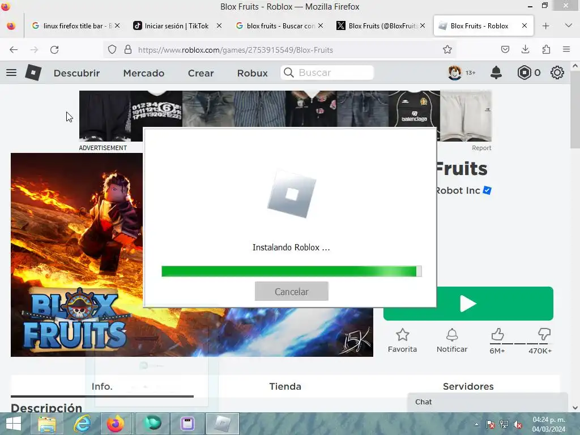Open Firefox View pinned icon
Image resolution: width=580 pixels, height=435 pixels.
[x=11, y=26]
